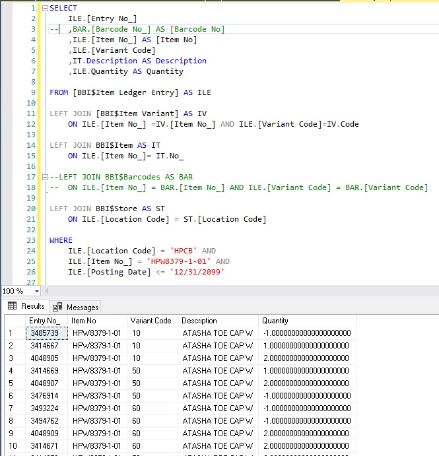Click BBI$Store table name on line 20
Image resolution: width=439 pixels, height=456 pixels.
116,209
